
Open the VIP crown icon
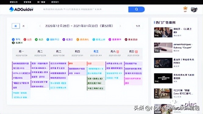tap(185, 9)
